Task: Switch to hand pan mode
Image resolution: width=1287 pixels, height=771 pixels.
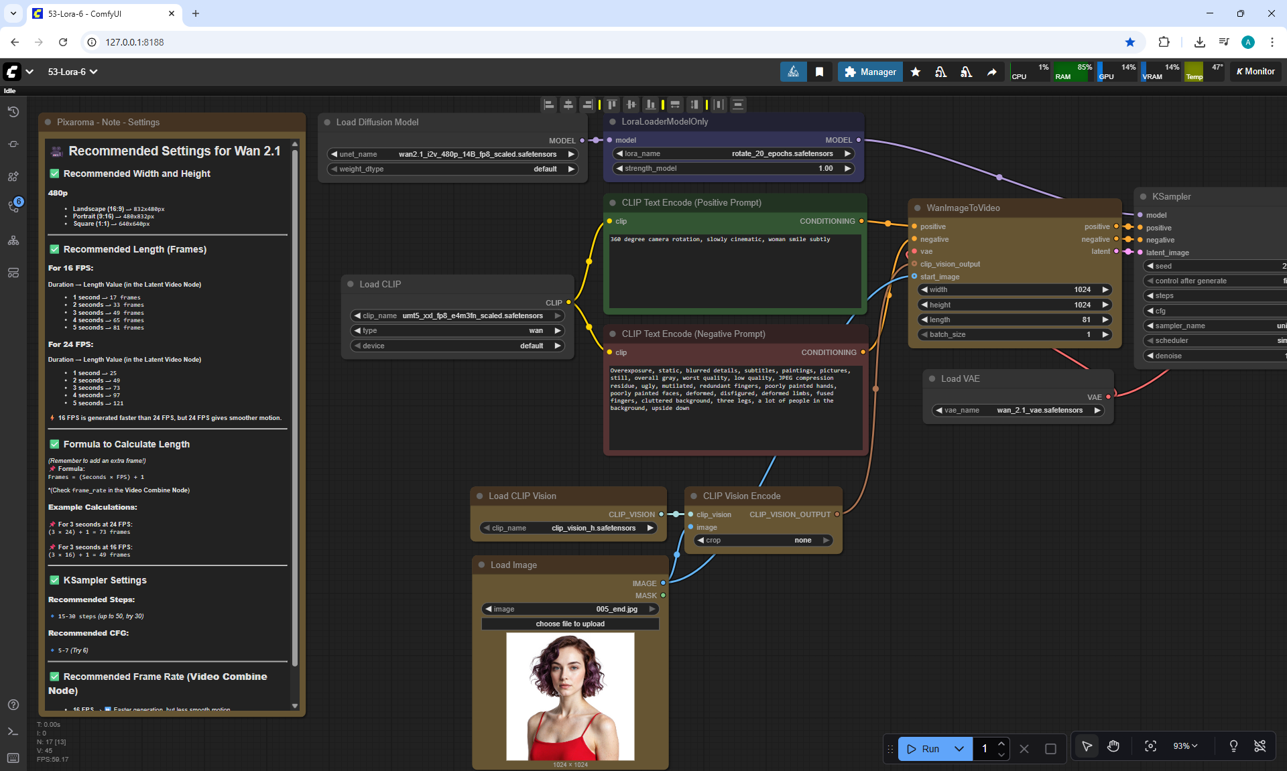Action: (1113, 746)
